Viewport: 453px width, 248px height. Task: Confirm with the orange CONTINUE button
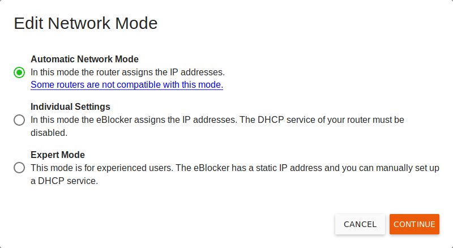(x=414, y=224)
